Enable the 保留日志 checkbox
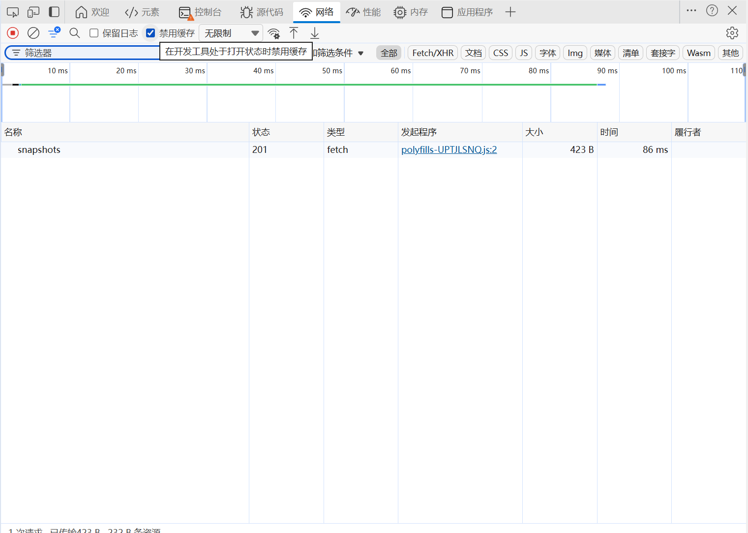 [x=94, y=33]
